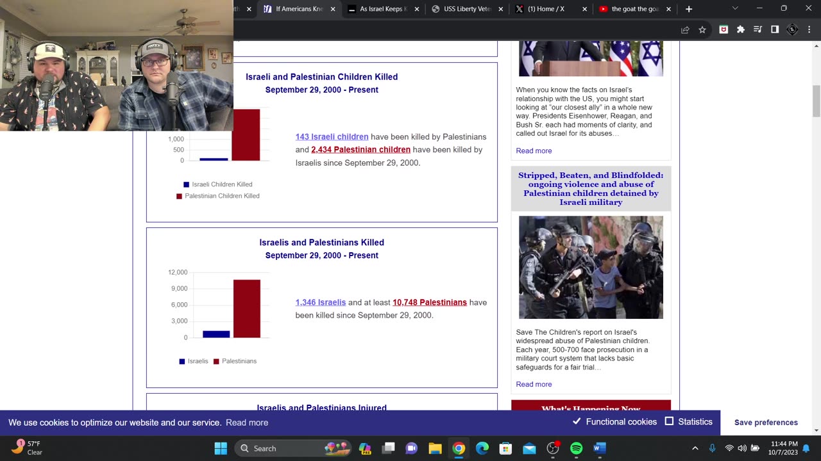Click 'Read more' under the closest ally article
821x461 pixels.
534,150
